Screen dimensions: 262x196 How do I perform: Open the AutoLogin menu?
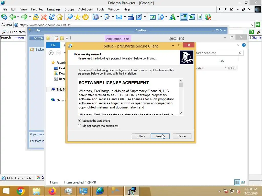pyautogui.click(x=85, y=9)
